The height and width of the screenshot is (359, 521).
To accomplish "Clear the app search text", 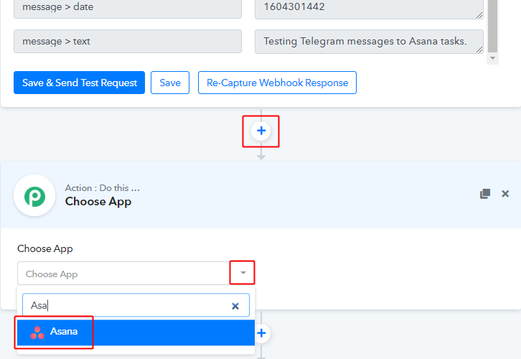I will click(x=235, y=306).
